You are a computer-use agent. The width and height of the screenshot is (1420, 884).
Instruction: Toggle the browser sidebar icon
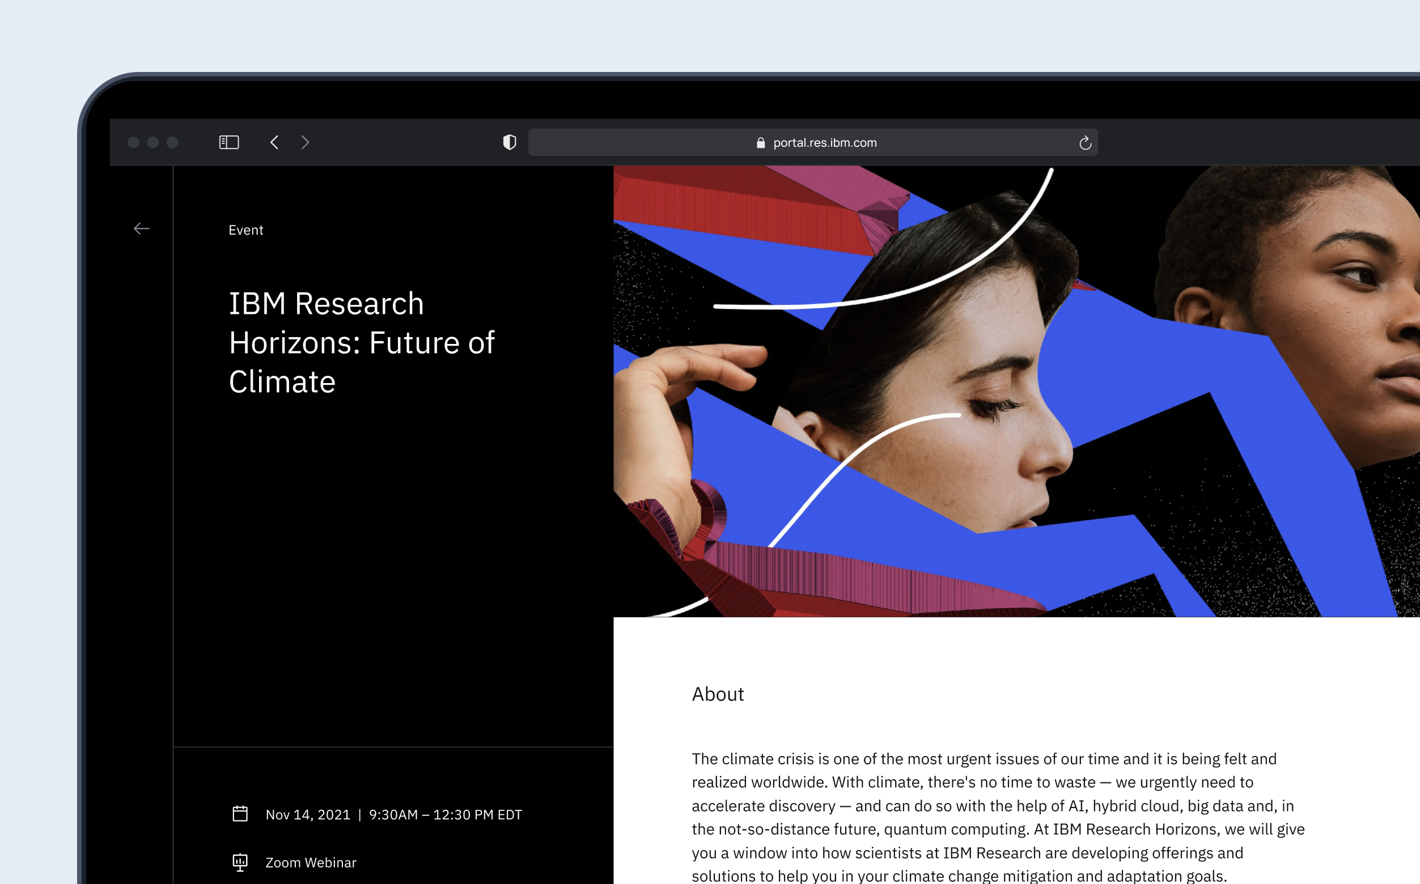(228, 142)
